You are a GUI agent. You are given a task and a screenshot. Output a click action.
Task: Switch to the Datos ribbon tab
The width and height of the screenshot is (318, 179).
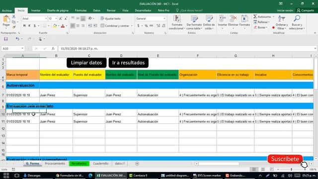pyautogui.click(x=97, y=10)
